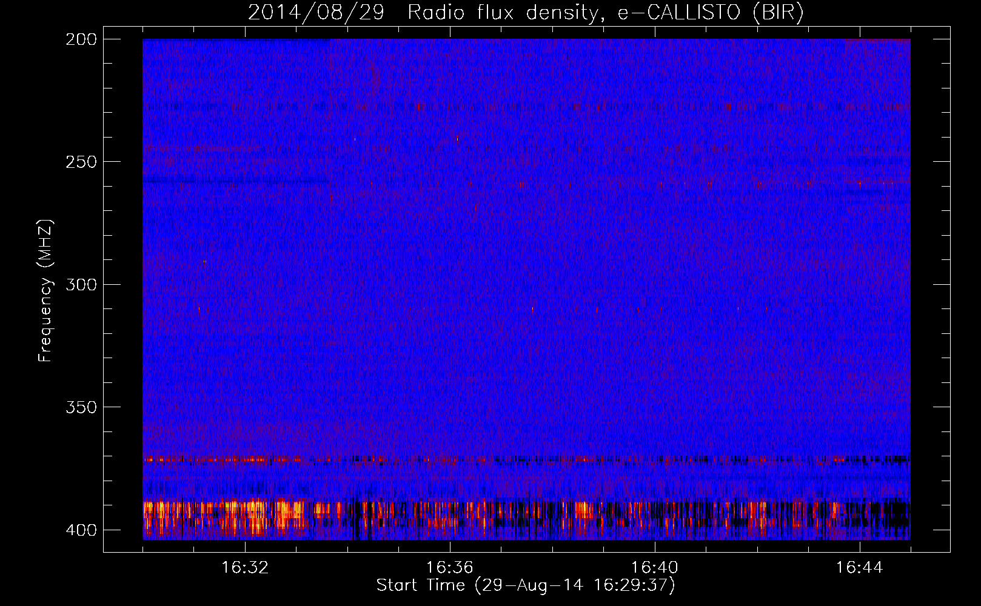Click the 16:36 time tick label
This screenshot has height=606, width=981.
pyautogui.click(x=450, y=567)
